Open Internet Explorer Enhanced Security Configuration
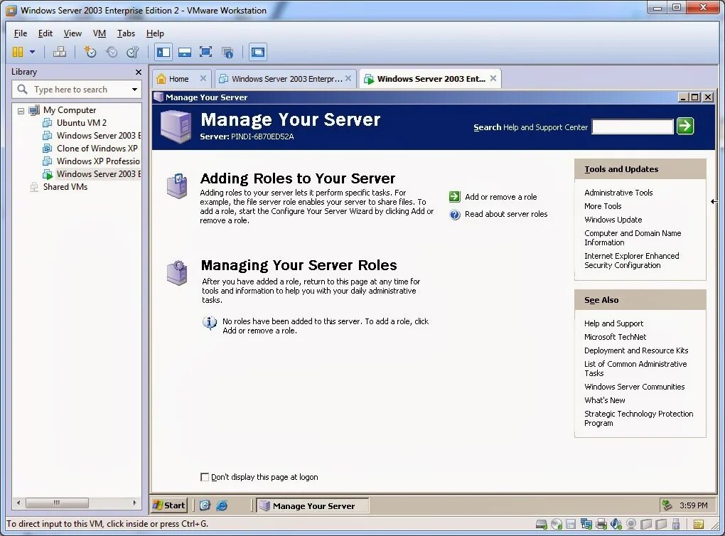 pos(632,260)
